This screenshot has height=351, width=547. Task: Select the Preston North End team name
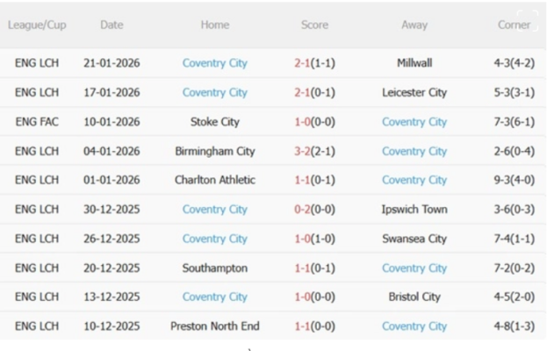click(x=215, y=326)
